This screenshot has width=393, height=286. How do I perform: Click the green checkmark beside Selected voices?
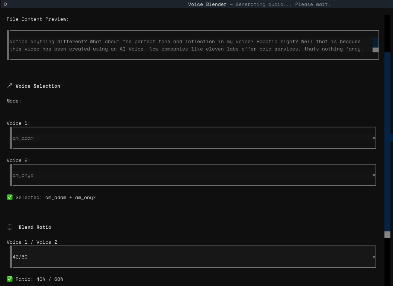[x=10, y=197]
